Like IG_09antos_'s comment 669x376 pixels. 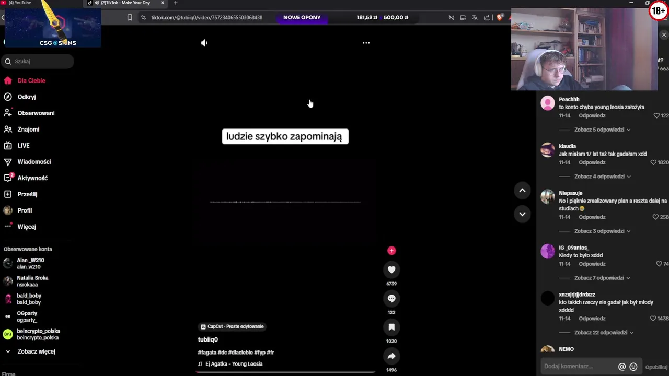659,264
